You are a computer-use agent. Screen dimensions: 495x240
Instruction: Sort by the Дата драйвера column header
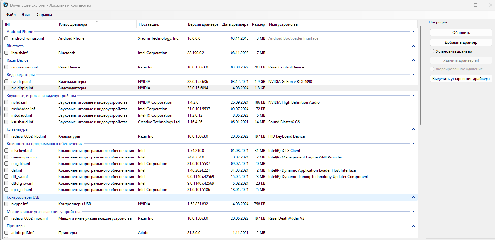click(x=235, y=24)
